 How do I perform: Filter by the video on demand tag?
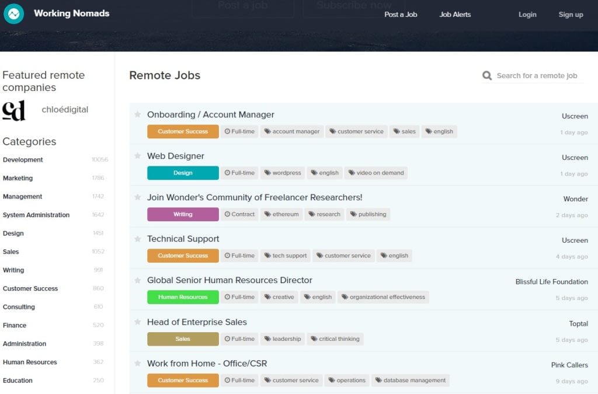(x=376, y=173)
